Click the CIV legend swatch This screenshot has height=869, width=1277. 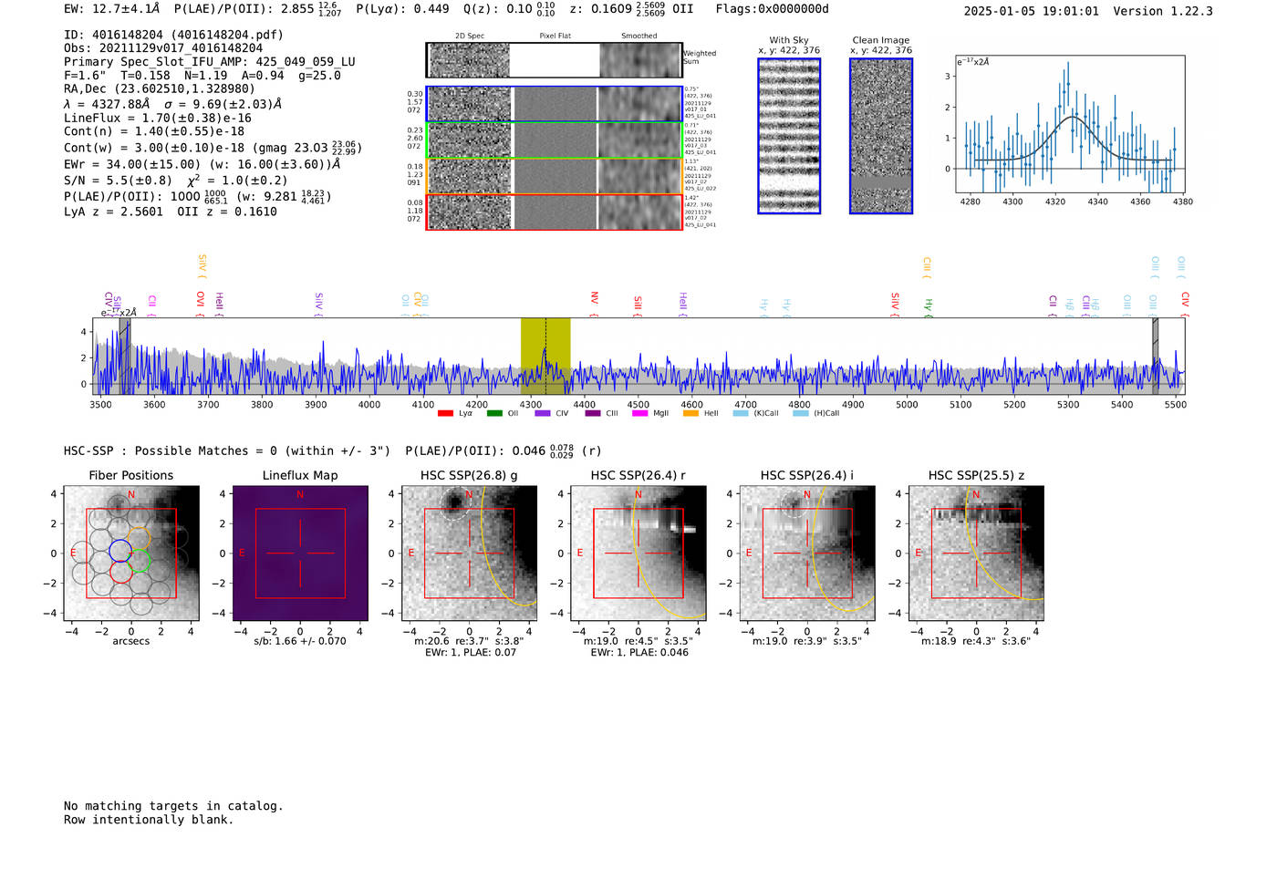[543, 413]
